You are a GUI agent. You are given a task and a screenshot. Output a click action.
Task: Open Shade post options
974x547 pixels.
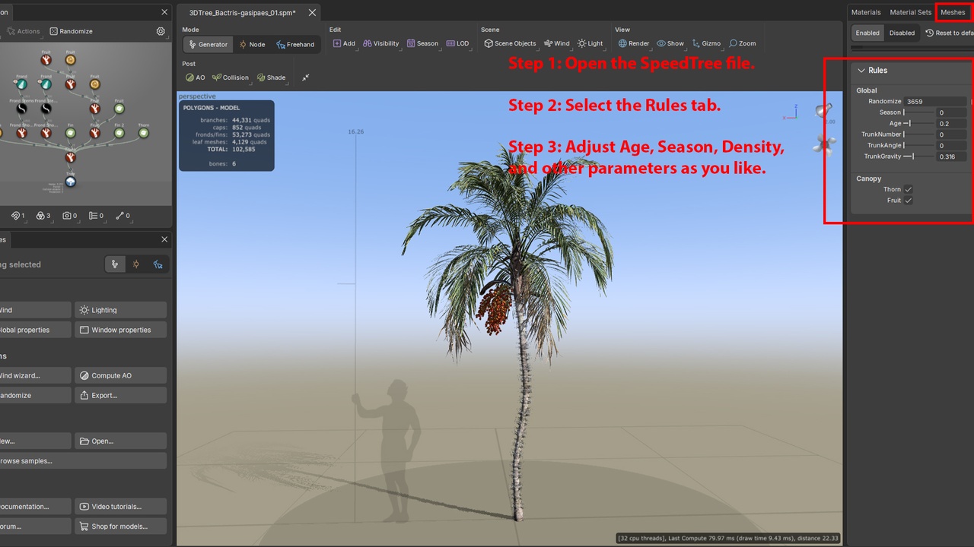point(271,77)
